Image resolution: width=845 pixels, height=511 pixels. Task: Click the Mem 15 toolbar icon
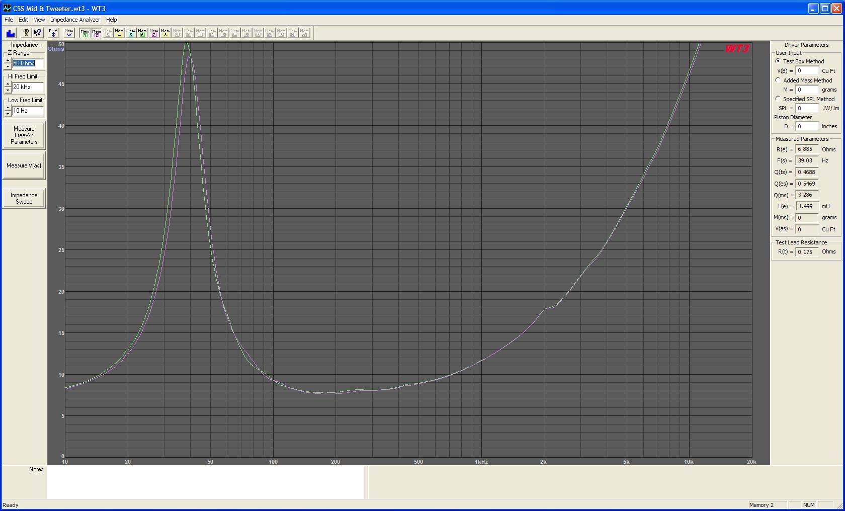pyautogui.click(x=246, y=33)
